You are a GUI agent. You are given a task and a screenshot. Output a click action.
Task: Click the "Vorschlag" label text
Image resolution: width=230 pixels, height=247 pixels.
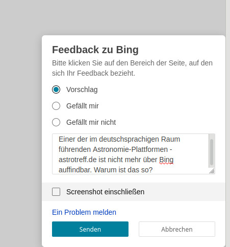[82, 89]
